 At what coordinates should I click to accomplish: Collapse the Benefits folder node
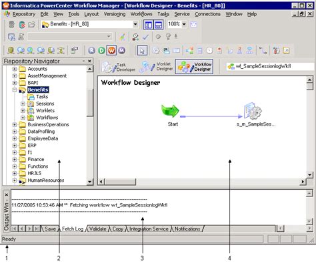point(15,90)
